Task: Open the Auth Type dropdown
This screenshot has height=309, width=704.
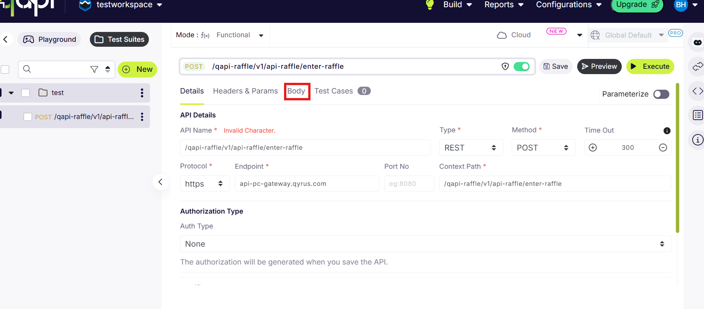Action: pos(425,244)
